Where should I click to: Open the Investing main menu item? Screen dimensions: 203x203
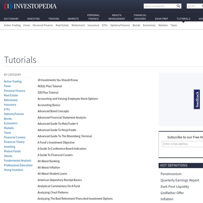click(x=33, y=19)
